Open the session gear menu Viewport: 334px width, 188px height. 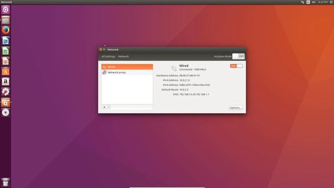(x=331, y=2)
